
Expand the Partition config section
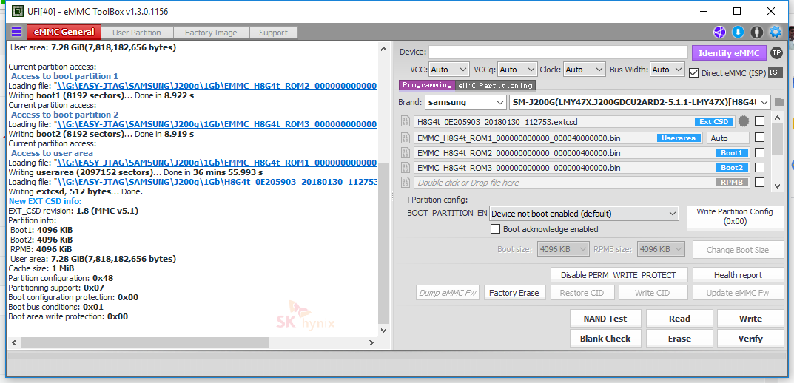click(x=406, y=200)
